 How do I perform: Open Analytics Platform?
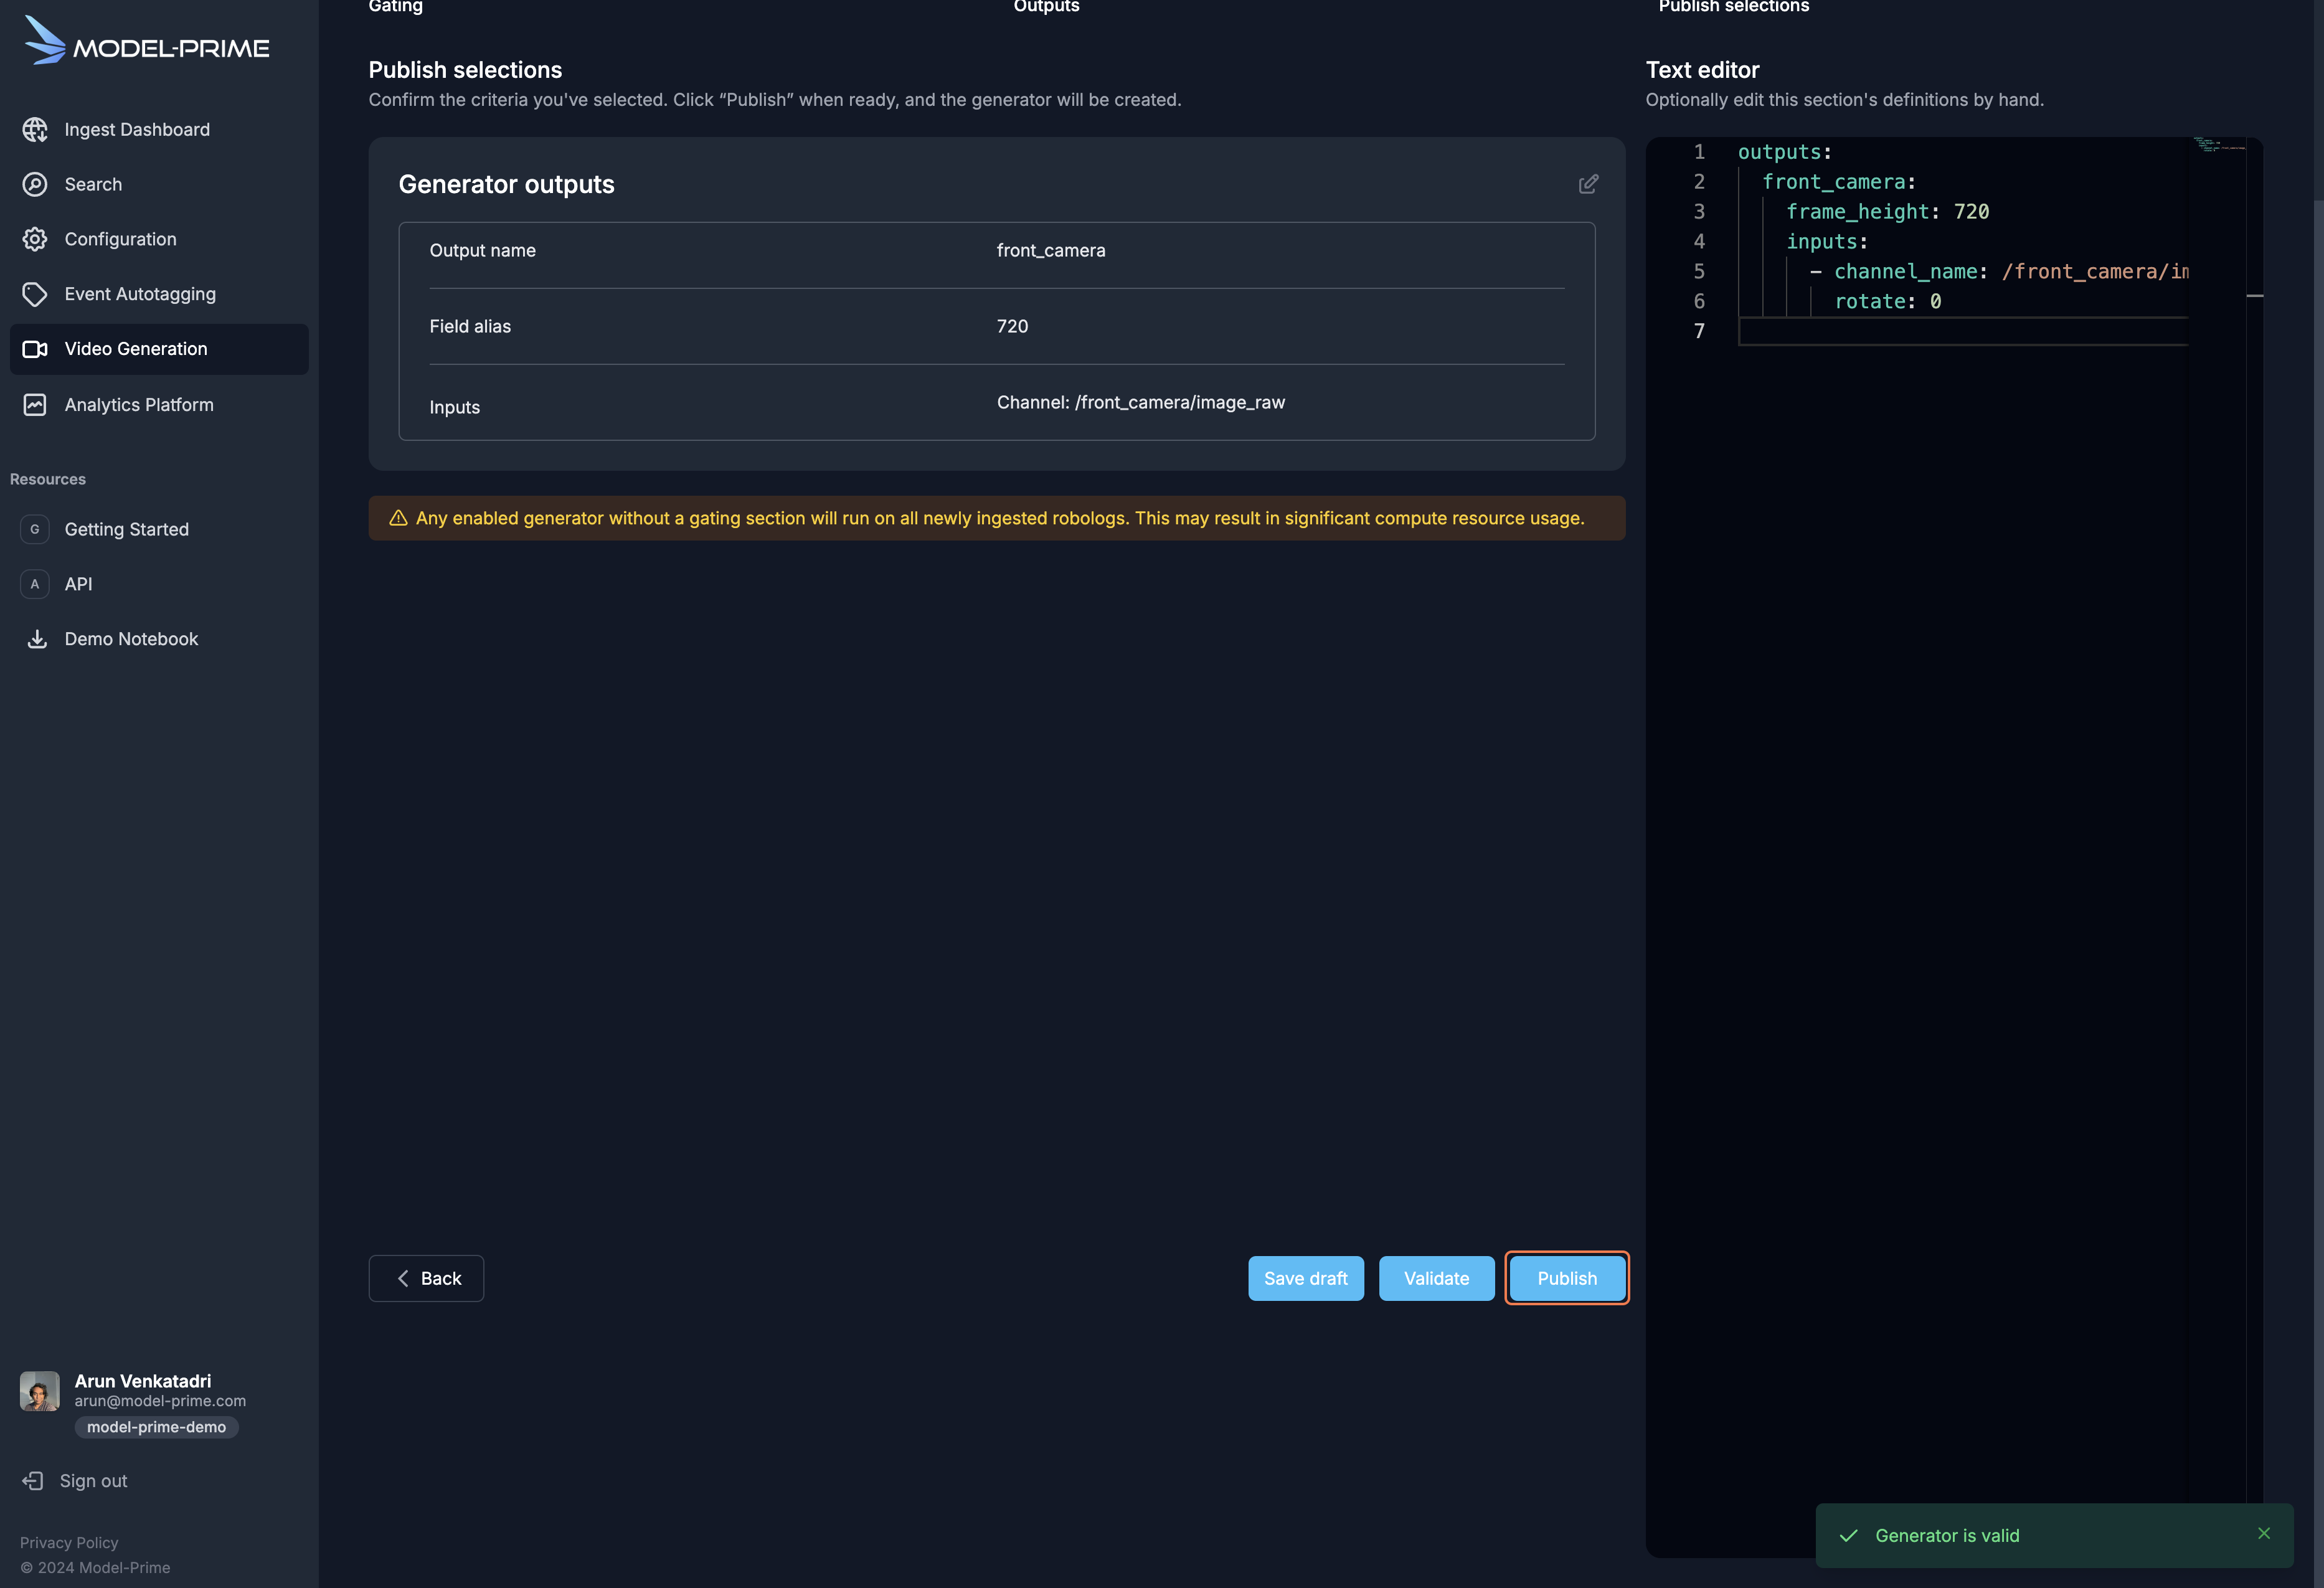pos(159,405)
